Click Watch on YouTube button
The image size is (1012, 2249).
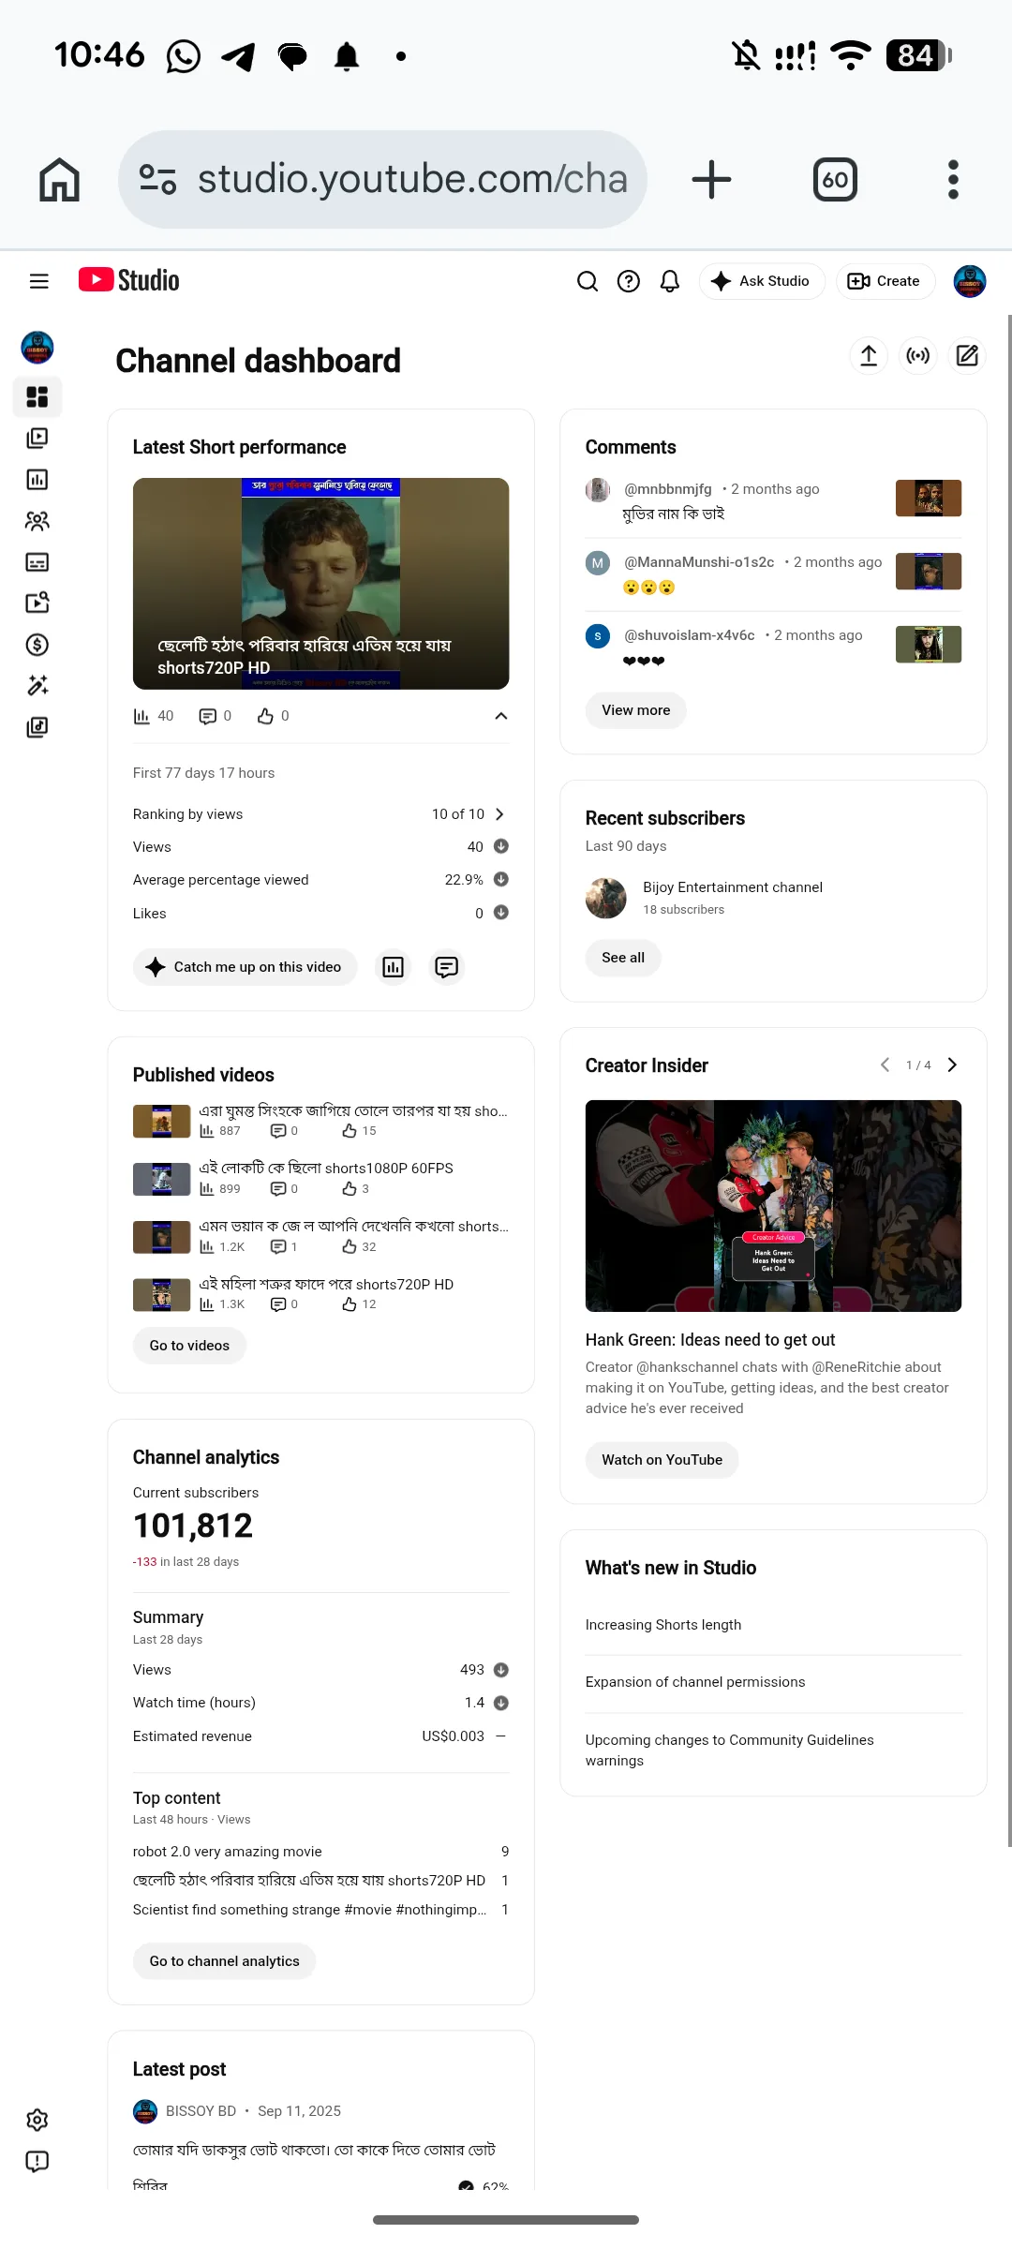pyautogui.click(x=662, y=1460)
